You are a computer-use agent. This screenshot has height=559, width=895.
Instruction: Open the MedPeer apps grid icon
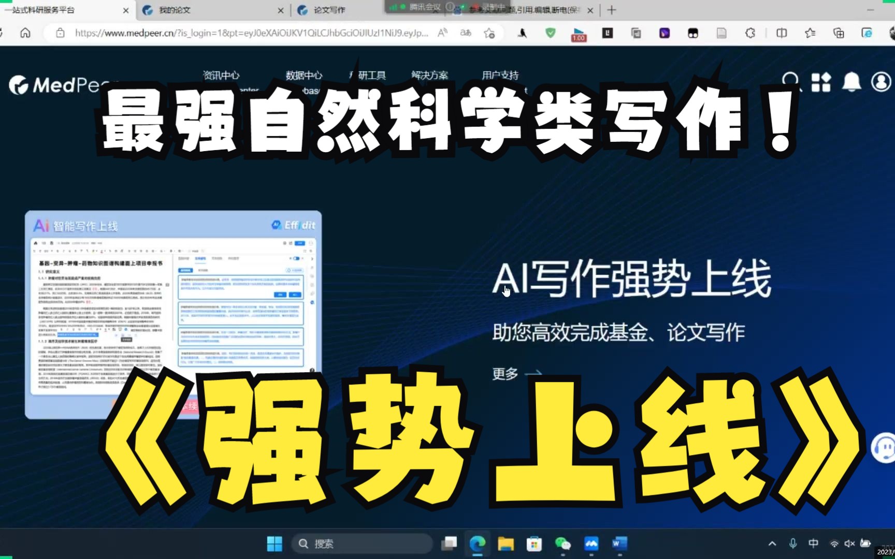(x=821, y=82)
